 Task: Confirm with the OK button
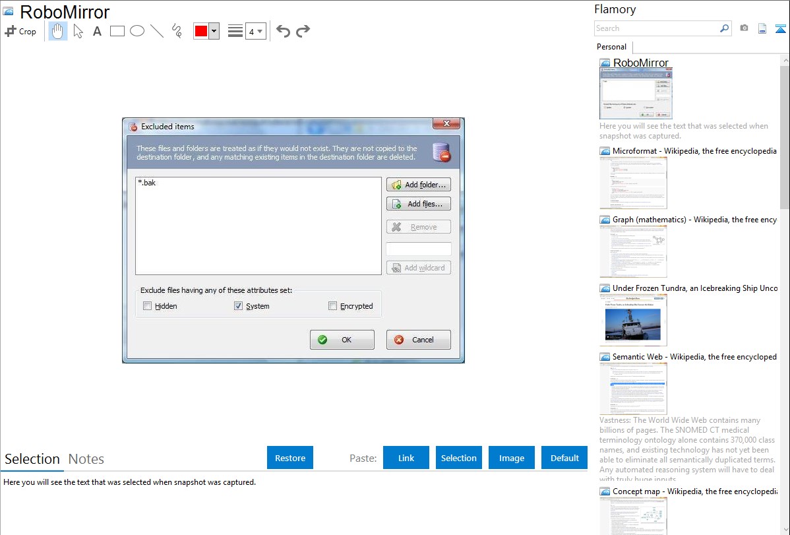pos(342,339)
